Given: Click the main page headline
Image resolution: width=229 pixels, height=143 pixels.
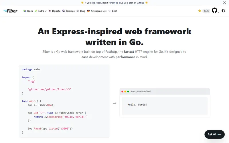Looking at the screenshot, I should coord(114,37).
